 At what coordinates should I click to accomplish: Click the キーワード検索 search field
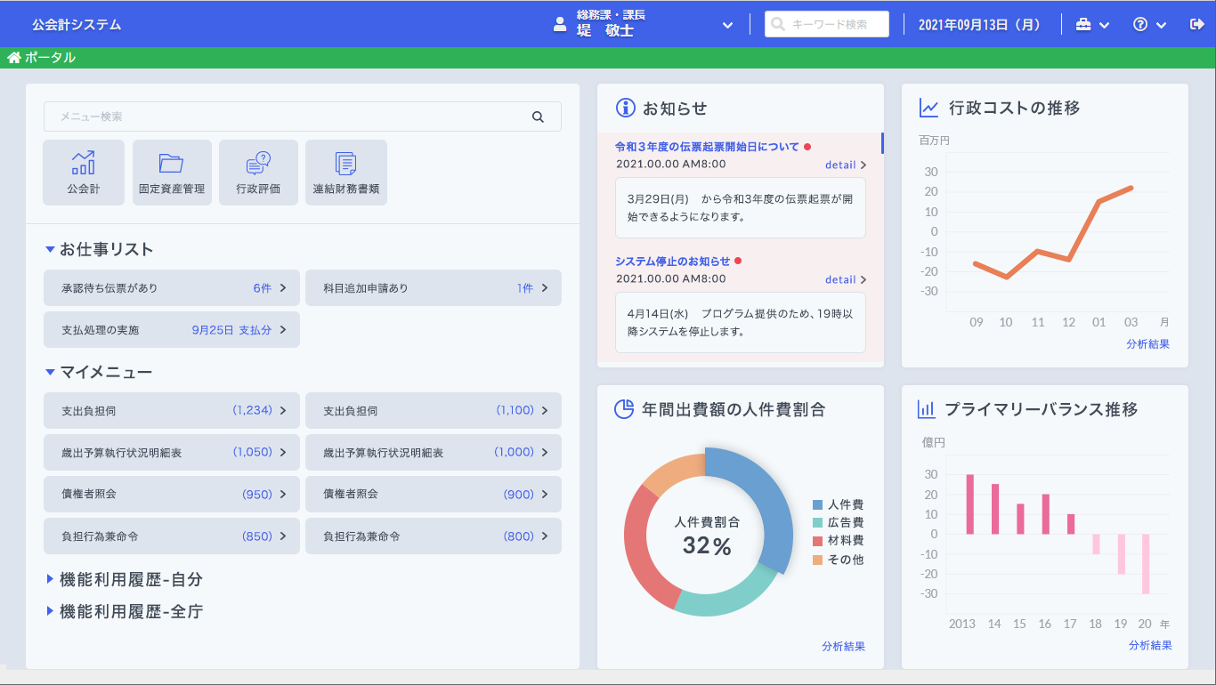[826, 24]
